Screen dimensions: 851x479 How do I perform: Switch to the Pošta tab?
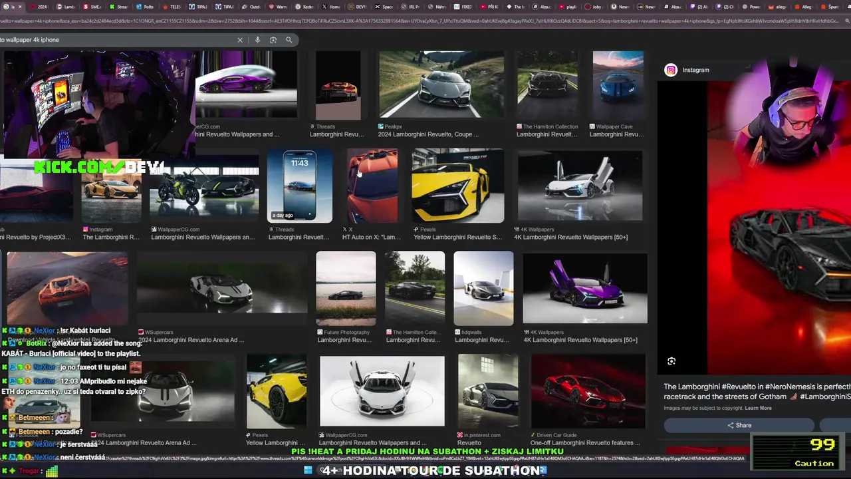pyautogui.click(x=145, y=7)
